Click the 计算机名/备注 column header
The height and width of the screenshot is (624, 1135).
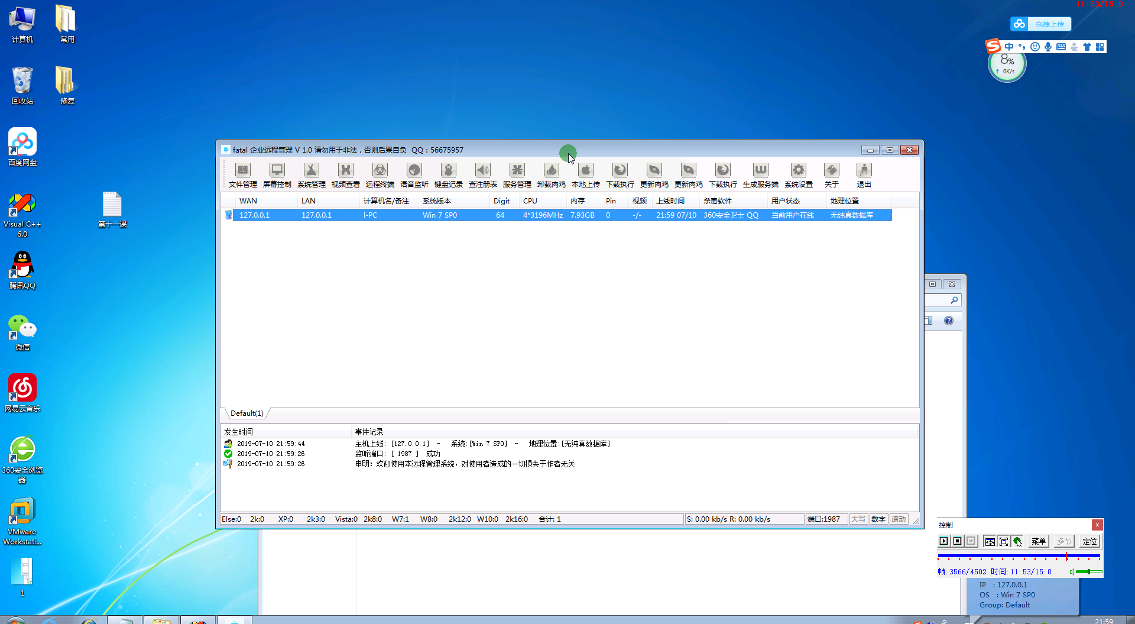389,201
